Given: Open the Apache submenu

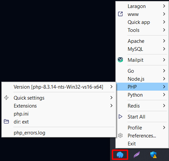Looking at the screenshot, I should click(x=142, y=41).
